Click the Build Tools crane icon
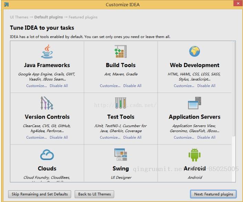Screen dimensions: 243x202 (x=120, y=51)
